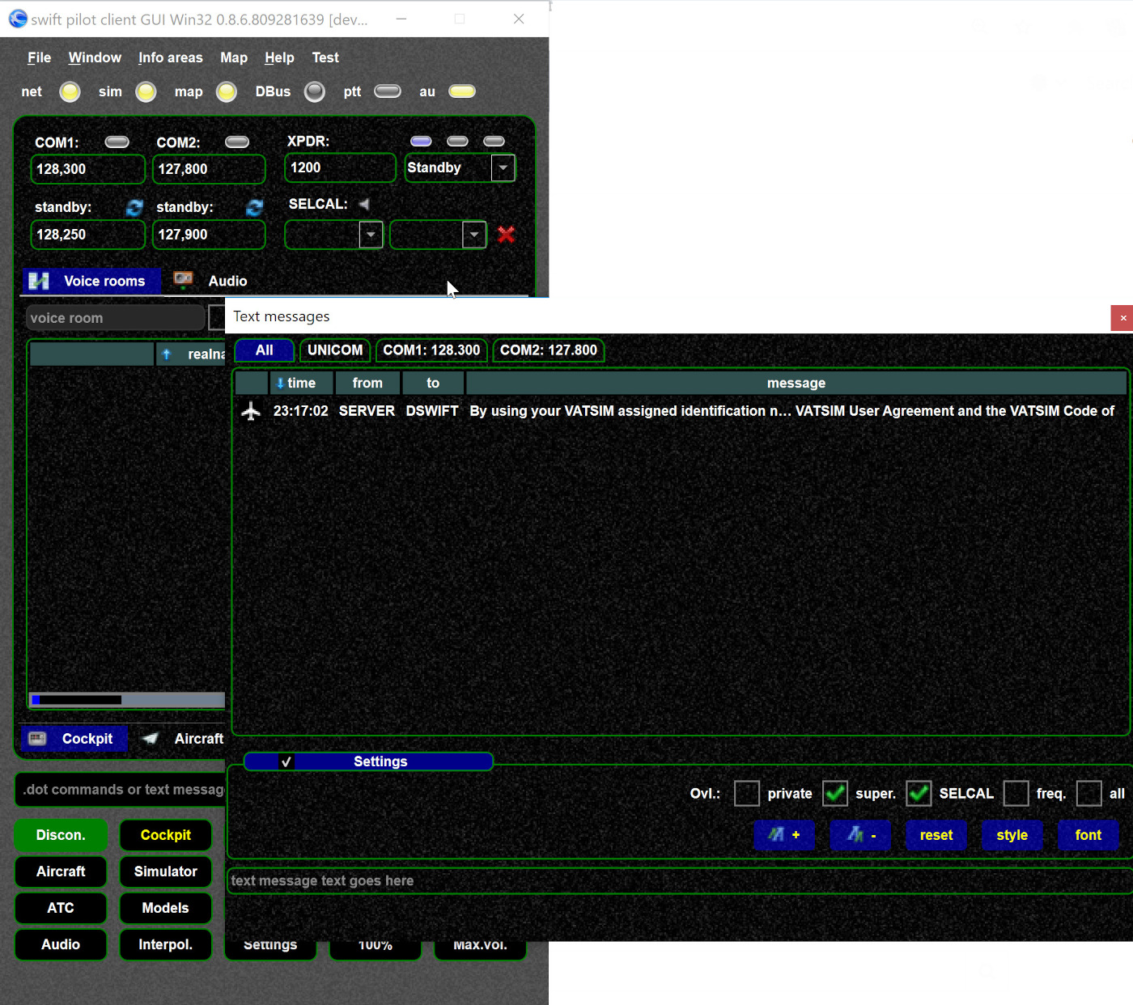Click the COM2 indicator LED
This screenshot has width=1133, height=1005.
(x=237, y=142)
